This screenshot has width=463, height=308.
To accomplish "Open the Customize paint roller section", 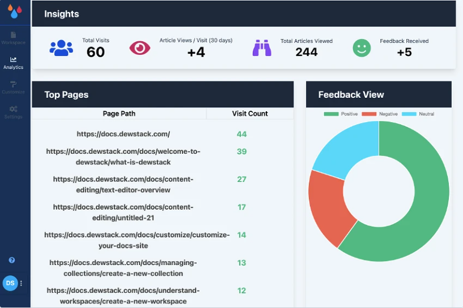I will click(13, 88).
